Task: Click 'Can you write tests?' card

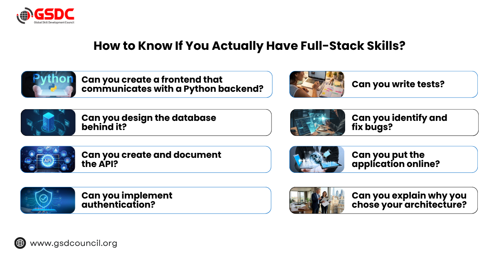Action: click(398, 84)
